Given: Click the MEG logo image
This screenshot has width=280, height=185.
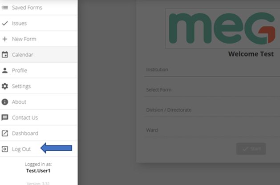Looking at the screenshot, I should point(223,28).
